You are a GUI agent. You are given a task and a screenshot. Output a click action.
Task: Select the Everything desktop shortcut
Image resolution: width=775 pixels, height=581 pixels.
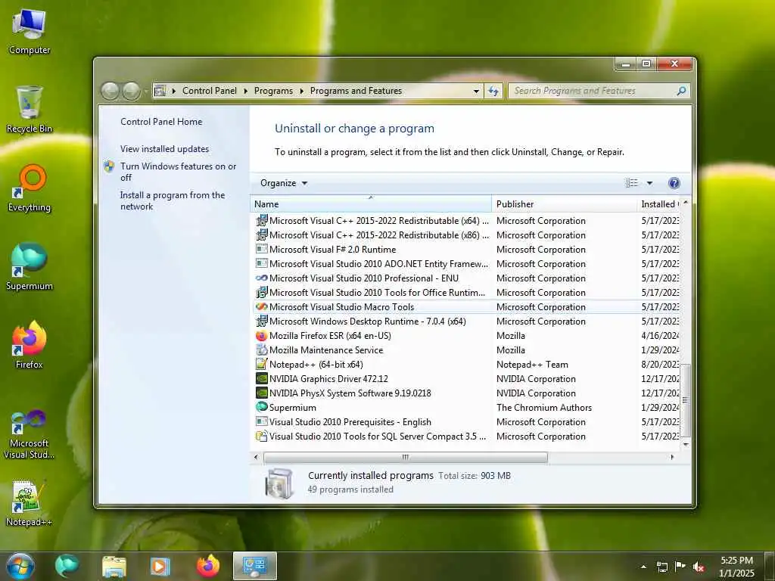click(x=30, y=188)
